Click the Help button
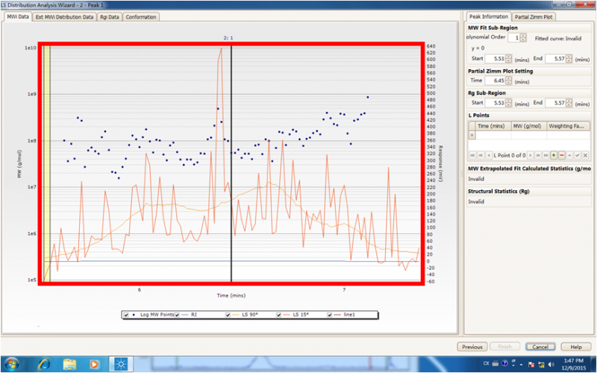 pyautogui.click(x=576, y=347)
